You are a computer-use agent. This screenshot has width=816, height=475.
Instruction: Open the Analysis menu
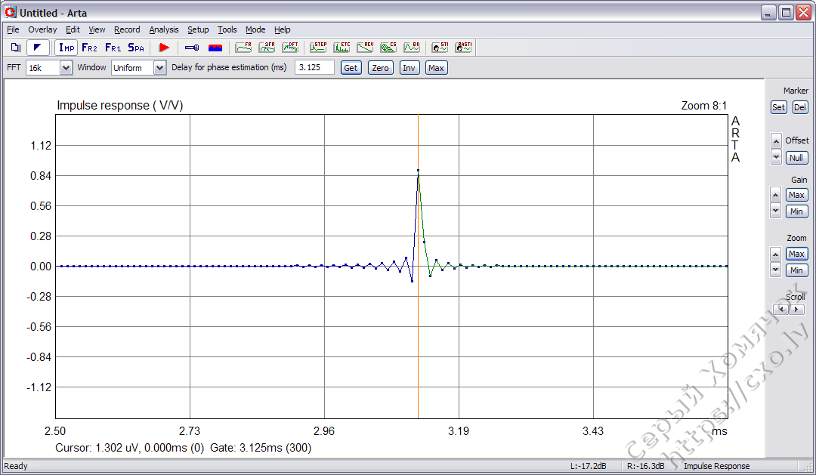pos(163,29)
